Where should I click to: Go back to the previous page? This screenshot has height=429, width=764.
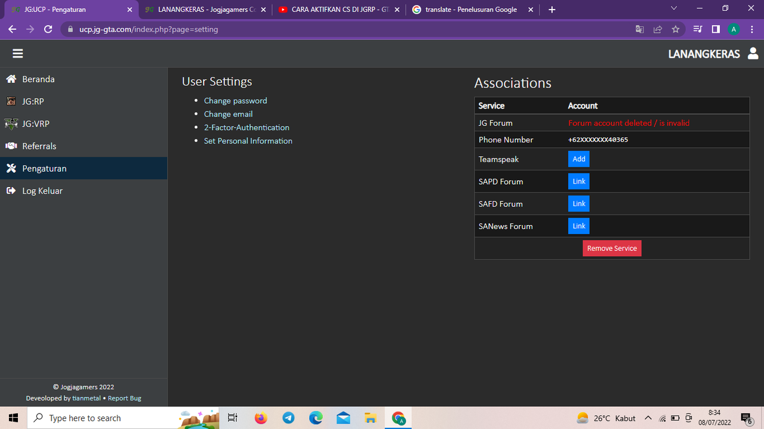tap(13, 29)
